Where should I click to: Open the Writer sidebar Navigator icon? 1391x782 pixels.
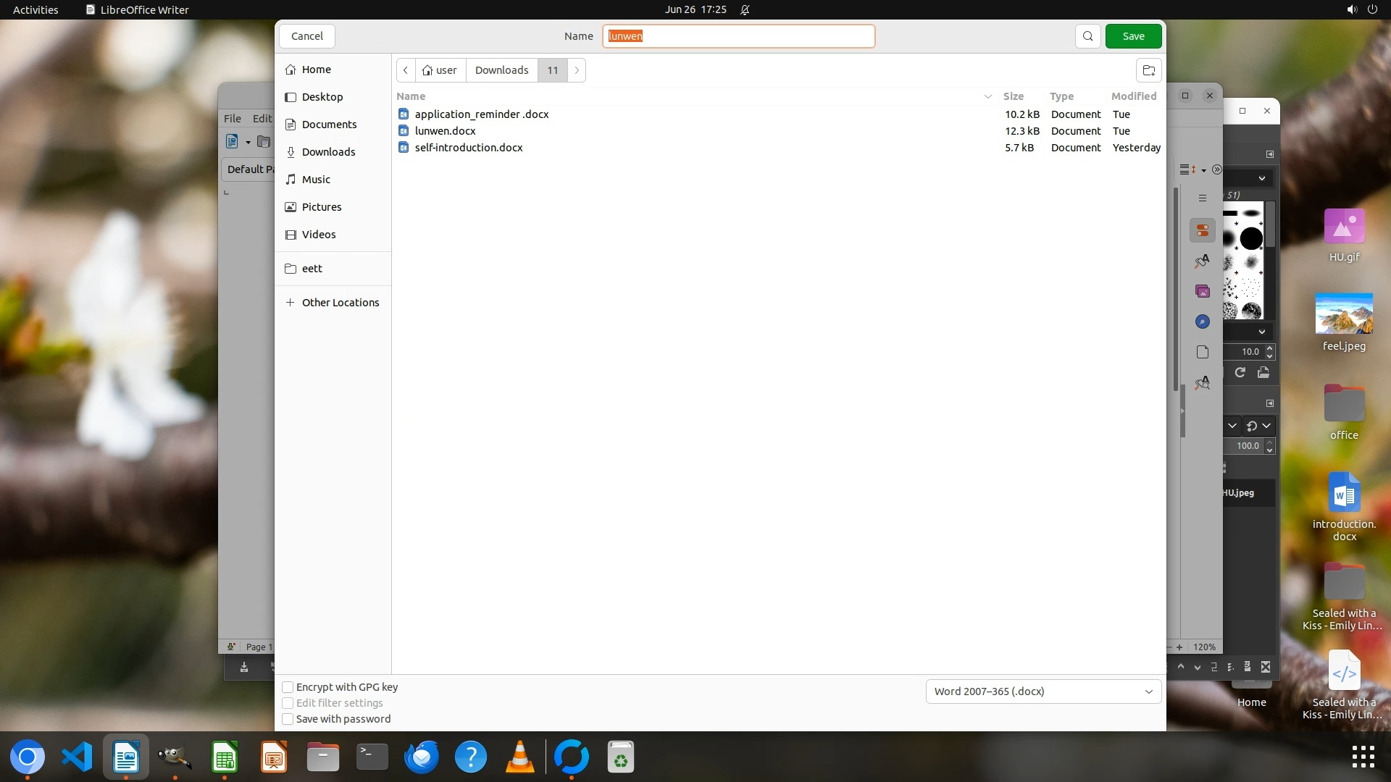1203,321
